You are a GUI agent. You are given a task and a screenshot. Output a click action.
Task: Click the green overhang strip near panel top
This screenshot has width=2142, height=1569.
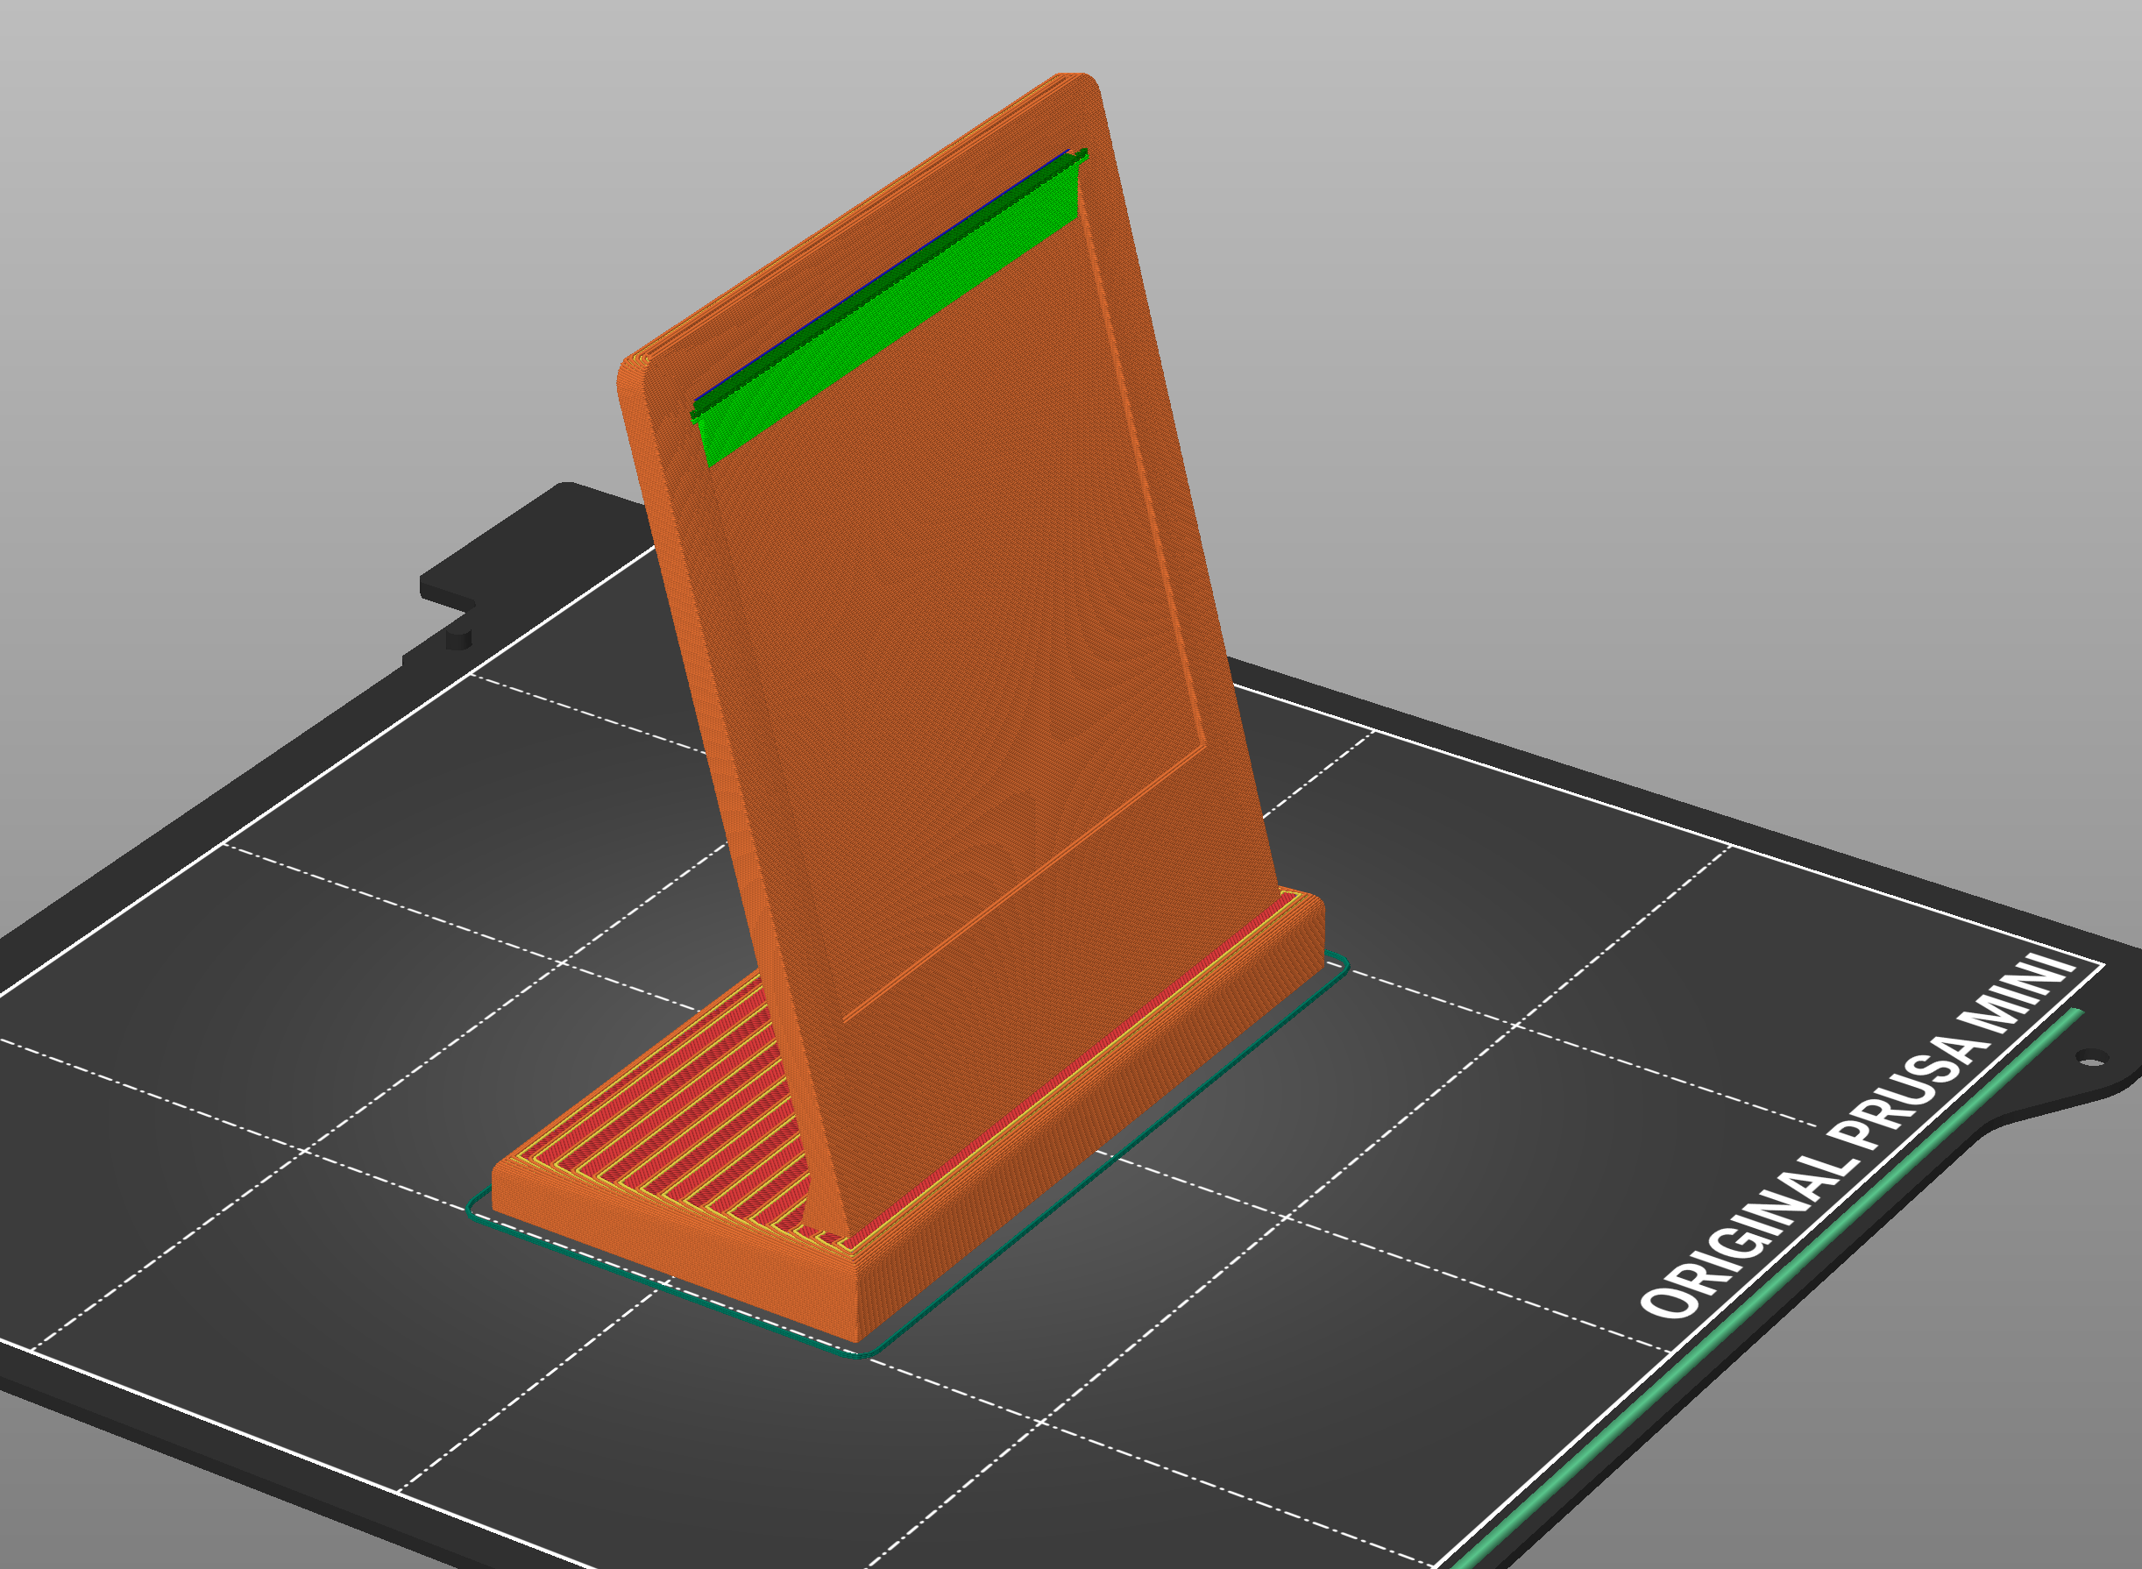click(890, 309)
